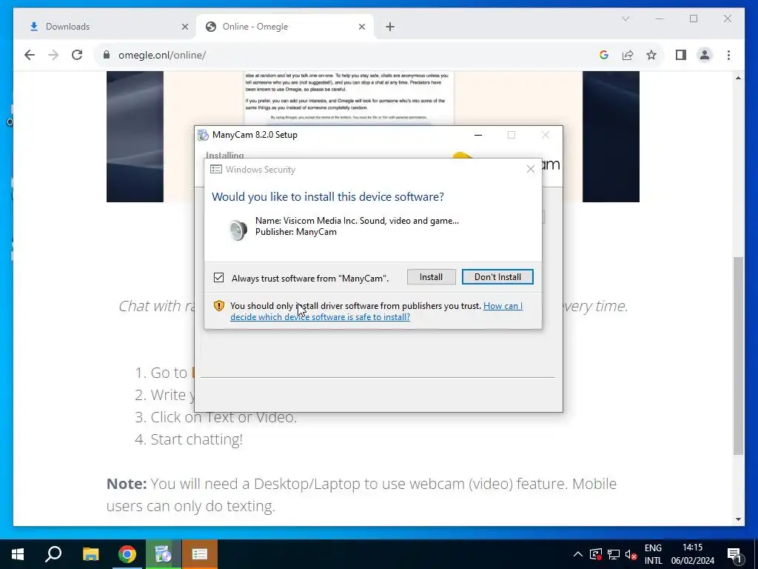Show hidden system tray icons
Screen dimensions: 758x569
tap(577, 554)
